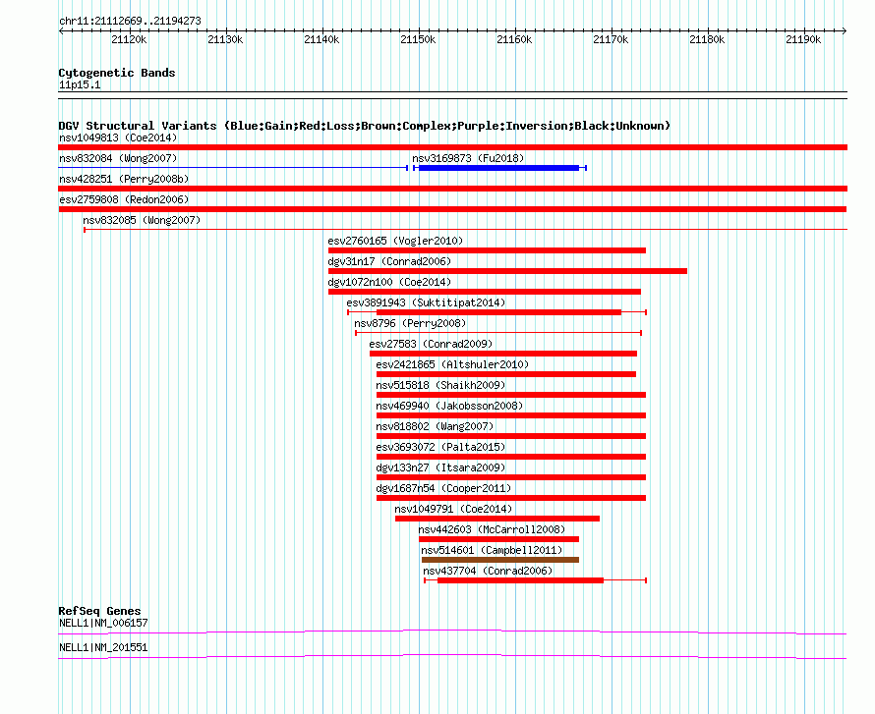
Task: Click esv2421865 (Altshuler2010) variant label
Action: point(452,364)
